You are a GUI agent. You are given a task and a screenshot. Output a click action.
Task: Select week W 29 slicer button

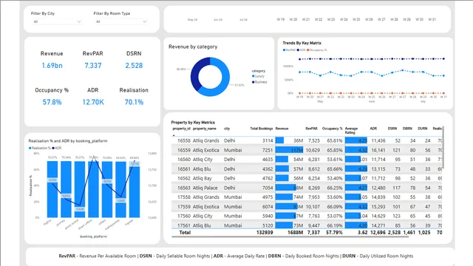coord(406,19)
